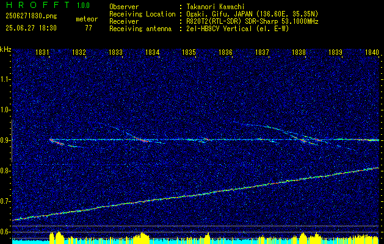Screen dimensions: 384x244
Task: Click frequency axis label 0.8
Action: 5,171
